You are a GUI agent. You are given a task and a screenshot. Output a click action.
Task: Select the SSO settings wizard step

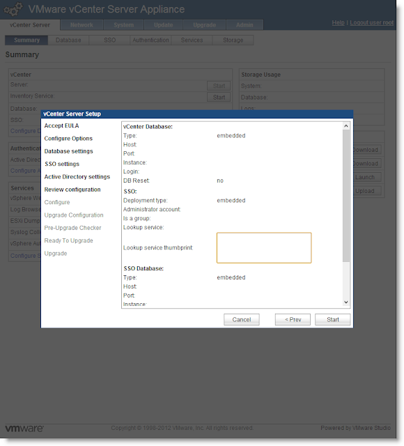(62, 164)
